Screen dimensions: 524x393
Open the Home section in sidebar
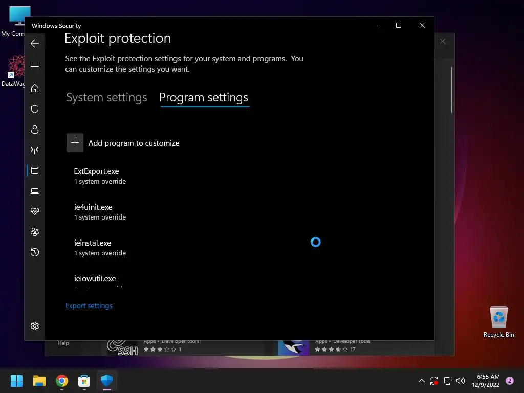(35, 88)
